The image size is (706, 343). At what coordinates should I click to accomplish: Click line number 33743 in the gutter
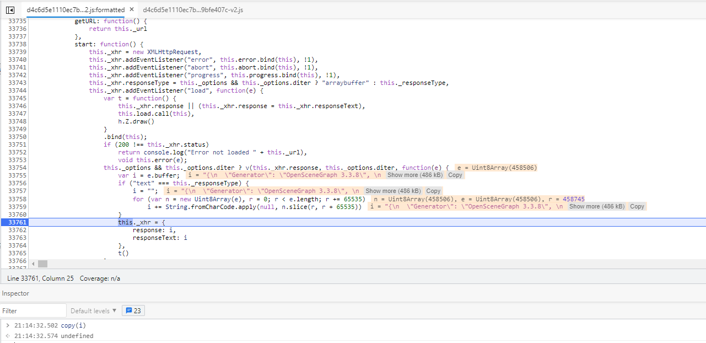pos(17,83)
